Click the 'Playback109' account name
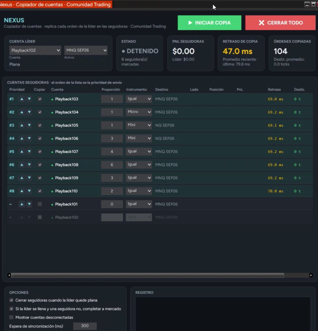Screen dimensions: 318x331 (67, 178)
